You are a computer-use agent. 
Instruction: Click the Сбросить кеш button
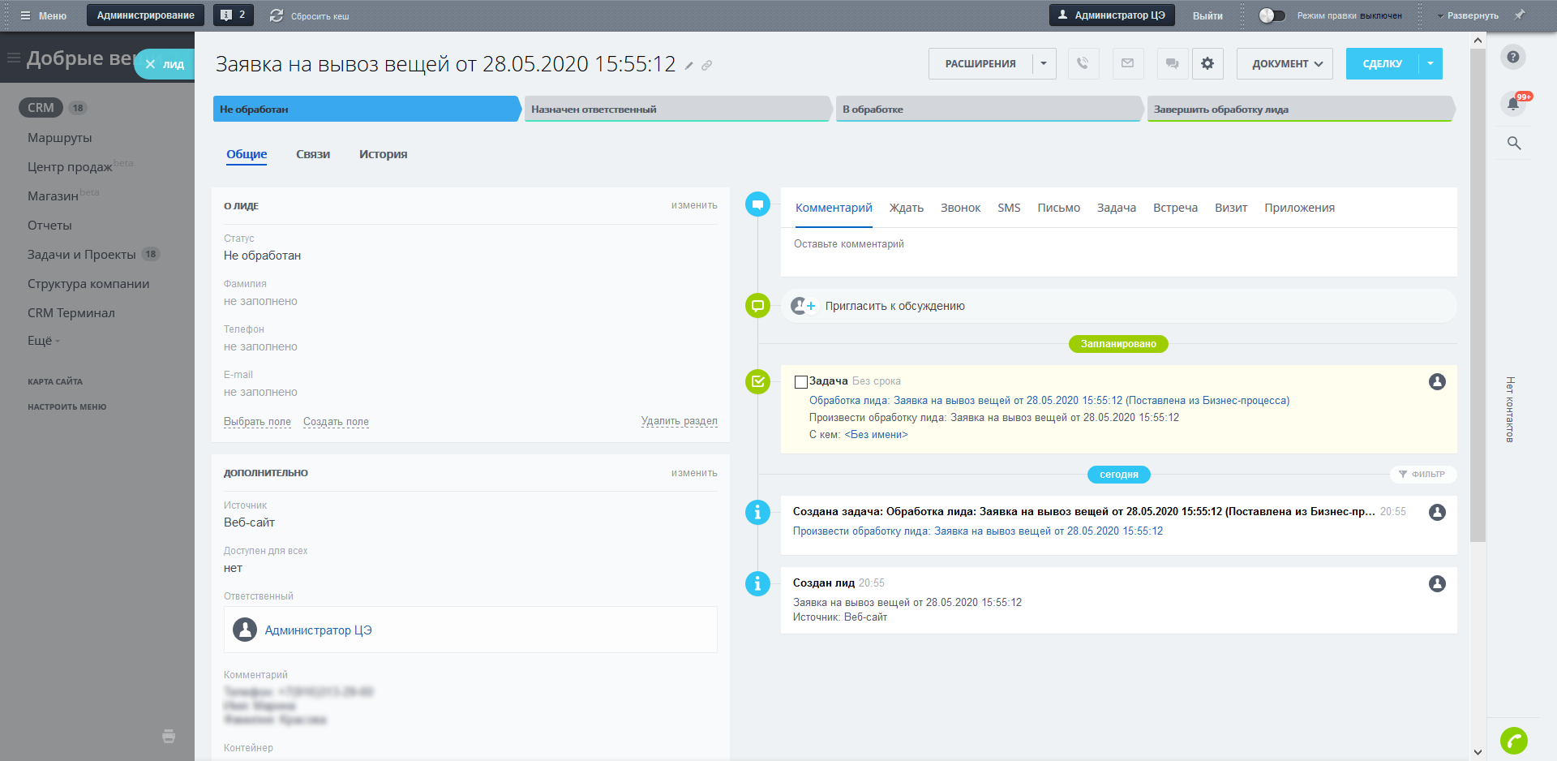(310, 15)
